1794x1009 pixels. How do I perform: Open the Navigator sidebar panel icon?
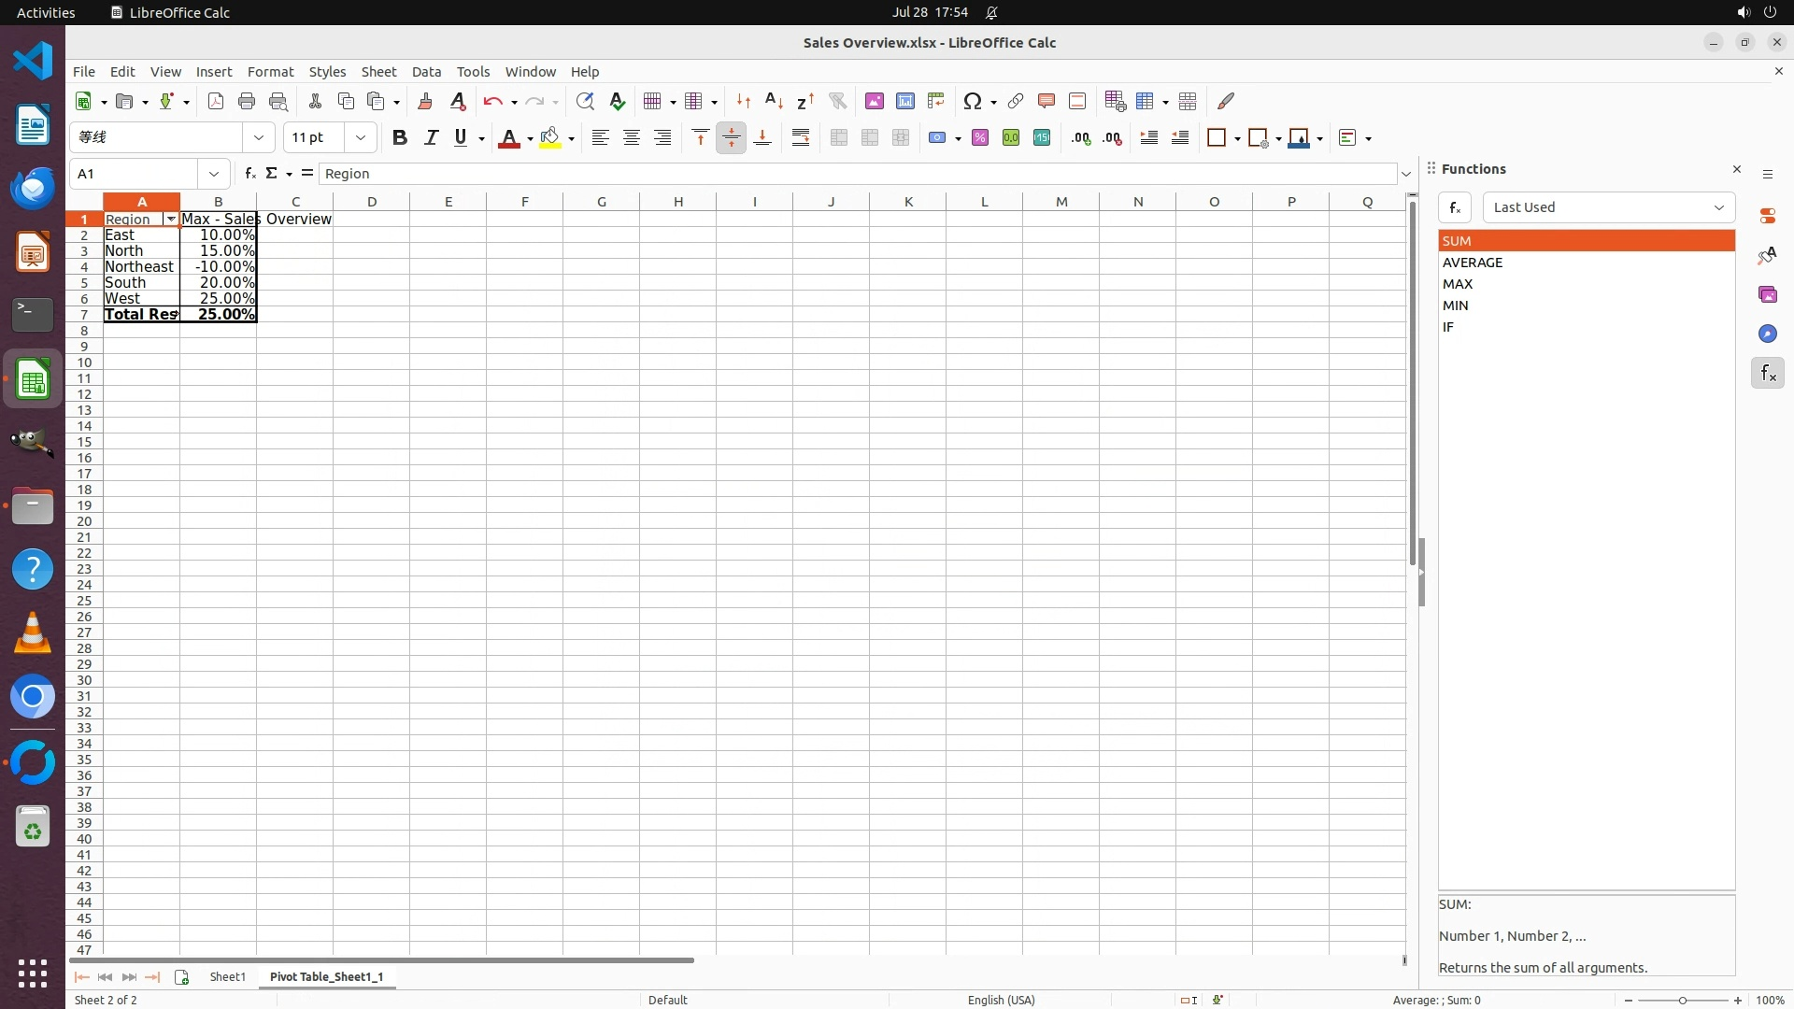(1767, 334)
